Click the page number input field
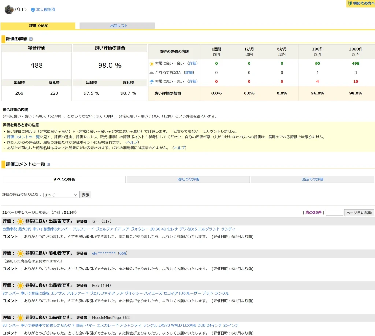The image size is (375, 336). coord(334,213)
